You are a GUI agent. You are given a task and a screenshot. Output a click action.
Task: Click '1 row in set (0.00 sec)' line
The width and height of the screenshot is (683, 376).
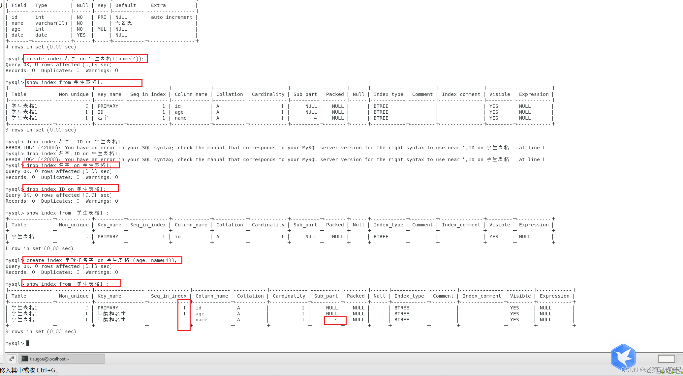coord(39,248)
